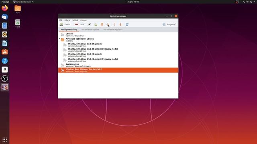Open Amazon launcher in the dock

[x=4, y=70]
